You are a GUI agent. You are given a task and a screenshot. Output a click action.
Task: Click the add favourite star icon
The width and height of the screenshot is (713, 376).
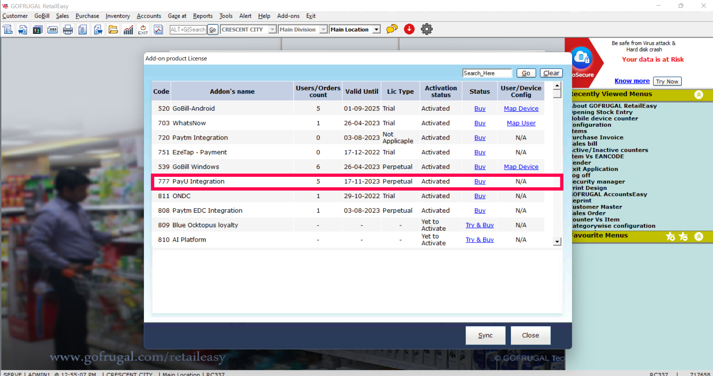[x=670, y=236]
